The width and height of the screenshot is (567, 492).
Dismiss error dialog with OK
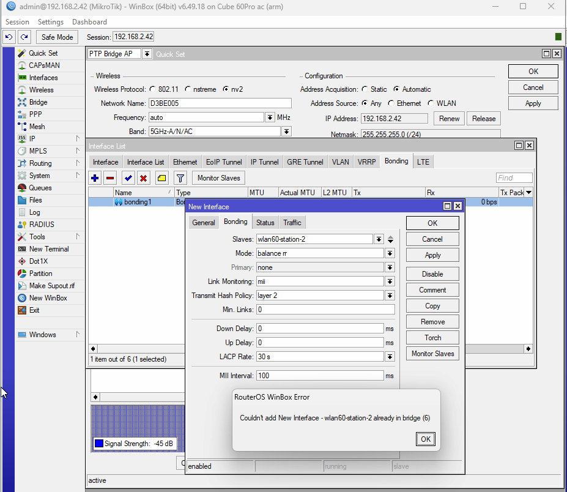point(426,439)
